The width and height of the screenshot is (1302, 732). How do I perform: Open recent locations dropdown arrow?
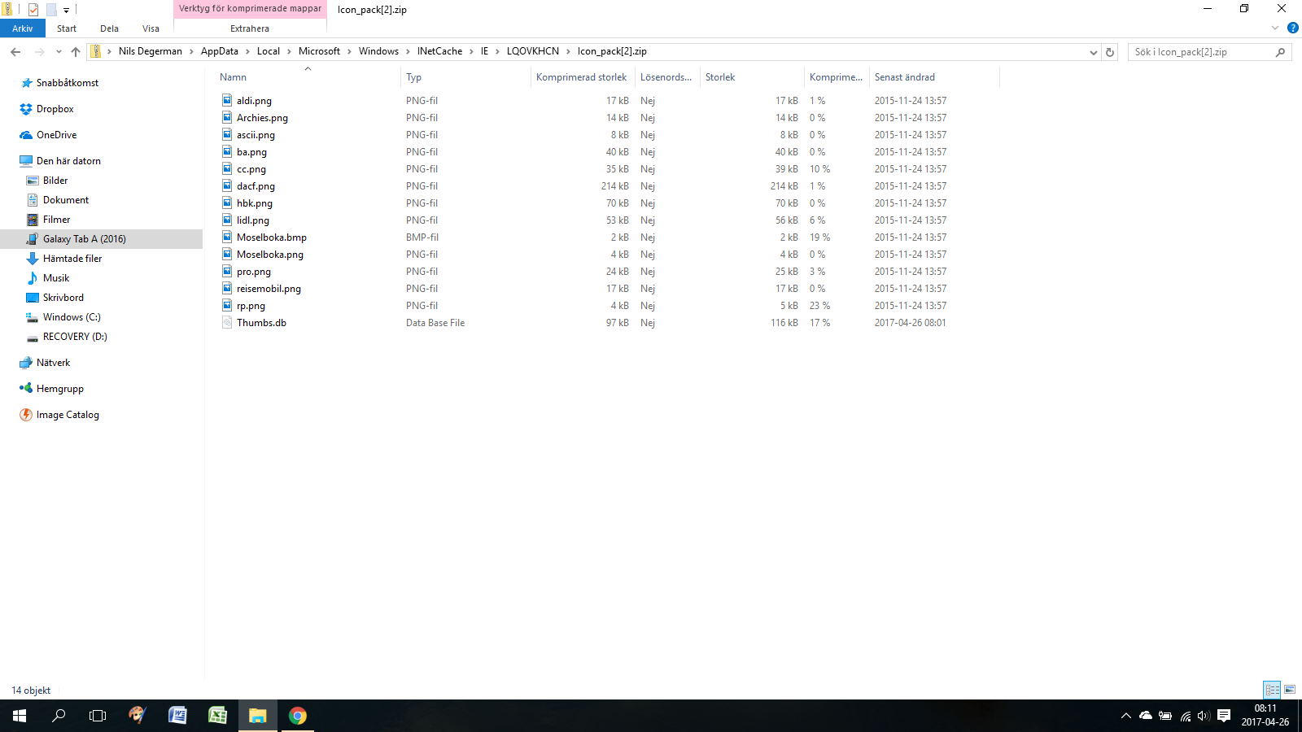coord(59,52)
